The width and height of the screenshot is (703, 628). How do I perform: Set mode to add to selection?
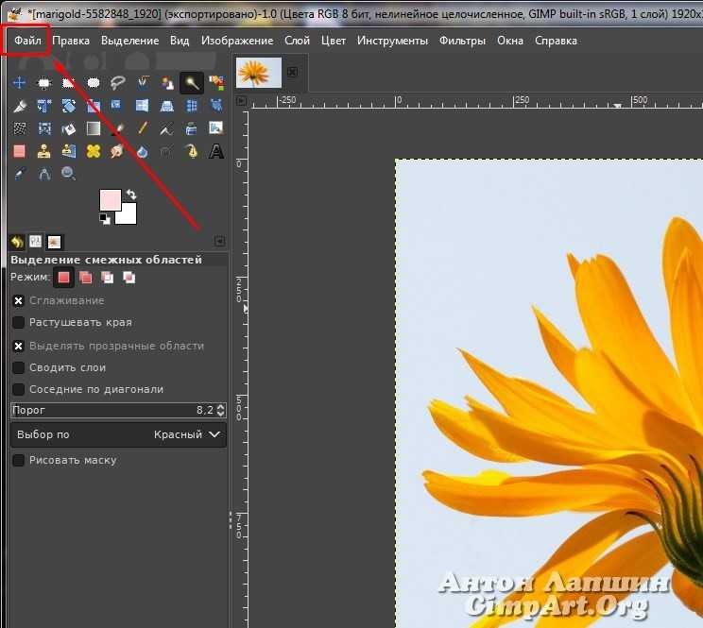[x=86, y=278]
